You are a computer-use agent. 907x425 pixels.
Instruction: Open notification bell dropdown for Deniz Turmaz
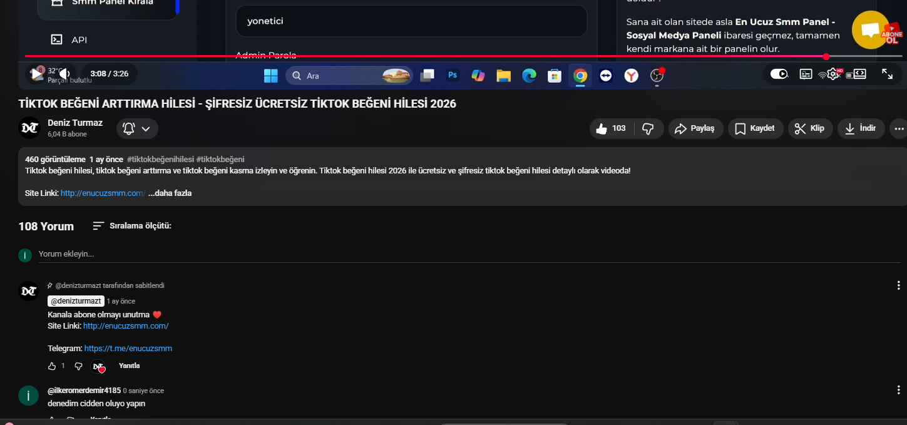137,128
